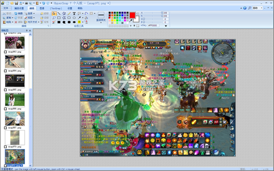Pick the pencil freehand tool
The width and height of the screenshot is (274, 171).
click(69, 13)
